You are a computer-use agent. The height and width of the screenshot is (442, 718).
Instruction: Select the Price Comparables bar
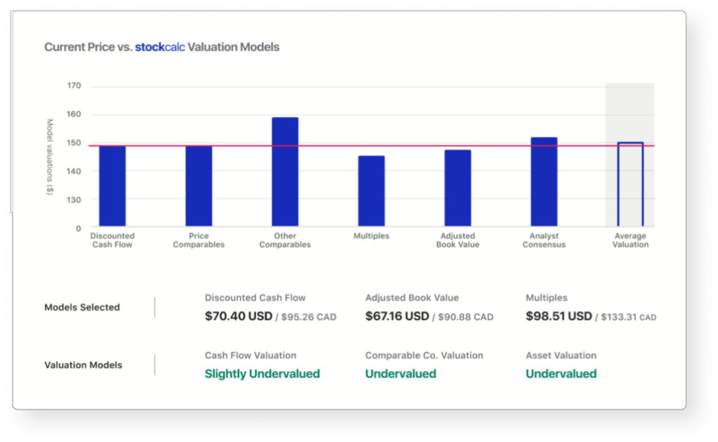pos(198,187)
